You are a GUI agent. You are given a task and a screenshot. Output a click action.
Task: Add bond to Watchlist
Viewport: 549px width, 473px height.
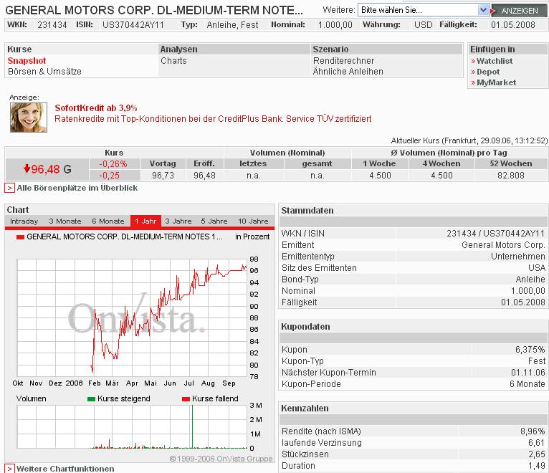point(495,61)
